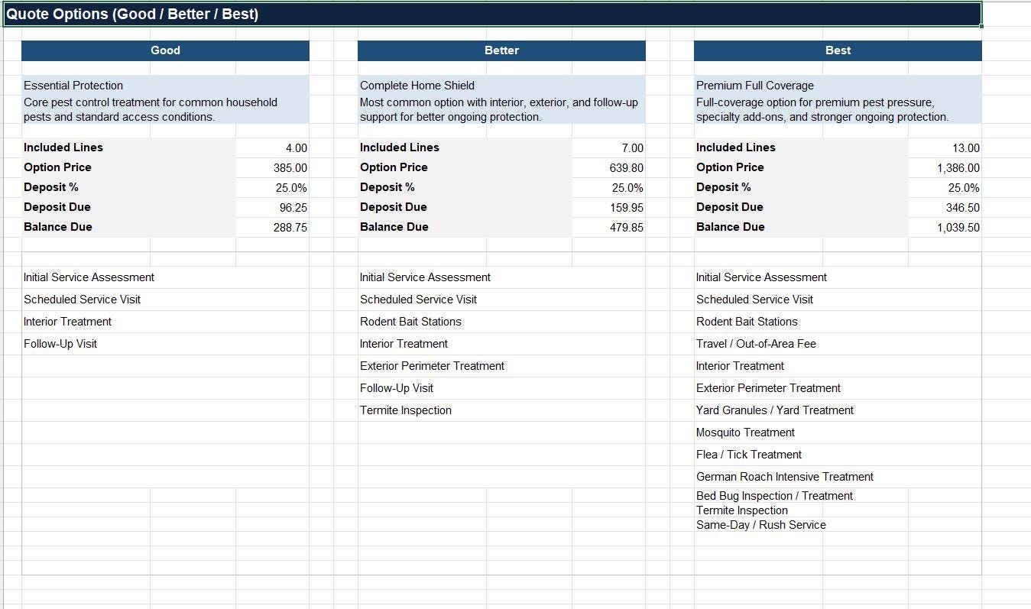This screenshot has height=609, width=1031.
Task: Click the Good column header
Action: tap(165, 50)
